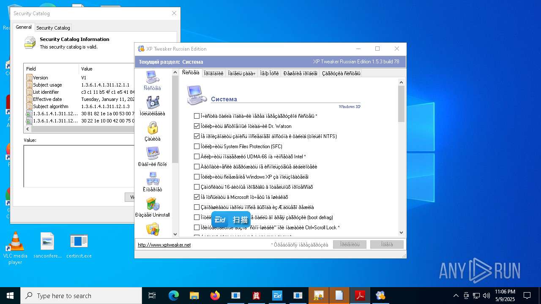Open the Windows Start menu

[x=10, y=296]
